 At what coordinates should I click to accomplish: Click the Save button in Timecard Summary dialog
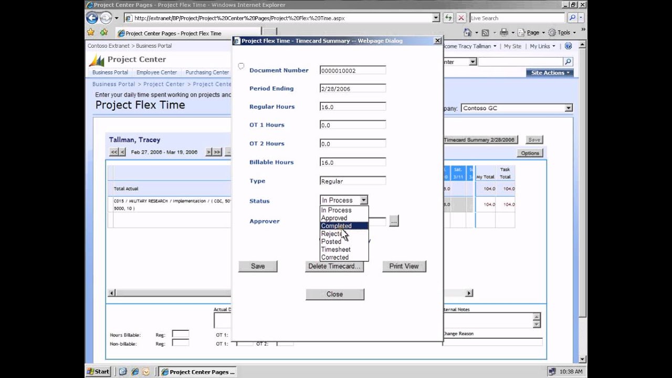tap(258, 266)
